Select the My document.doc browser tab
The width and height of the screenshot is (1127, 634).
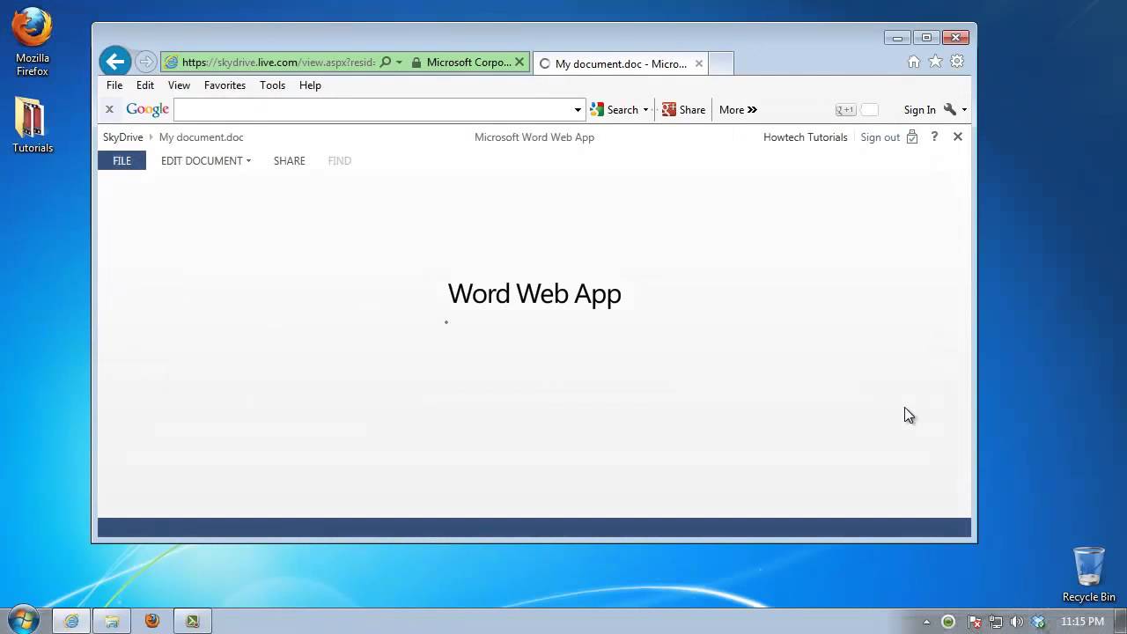(620, 63)
